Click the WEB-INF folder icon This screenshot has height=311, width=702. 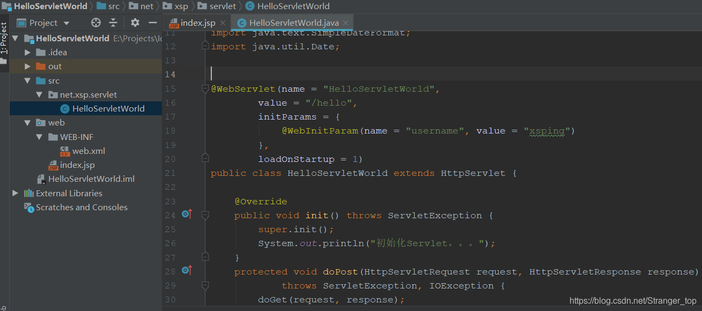click(x=53, y=137)
